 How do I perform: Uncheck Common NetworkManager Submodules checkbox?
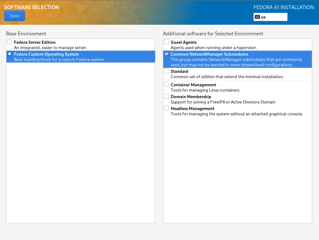166,54
